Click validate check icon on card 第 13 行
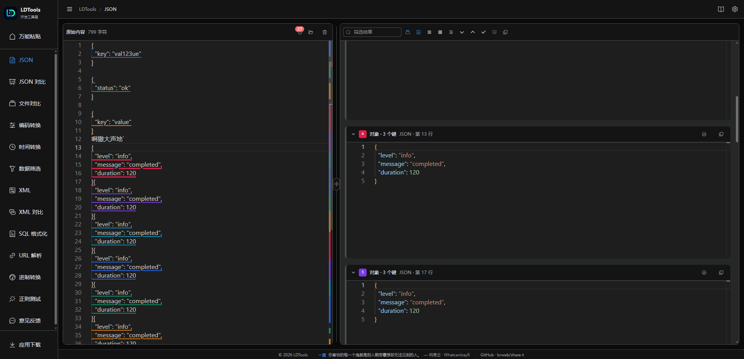This screenshot has height=359, width=744. (x=704, y=134)
